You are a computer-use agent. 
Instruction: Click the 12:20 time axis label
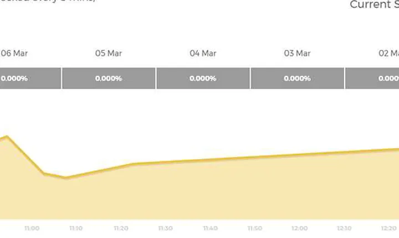tap(389, 229)
